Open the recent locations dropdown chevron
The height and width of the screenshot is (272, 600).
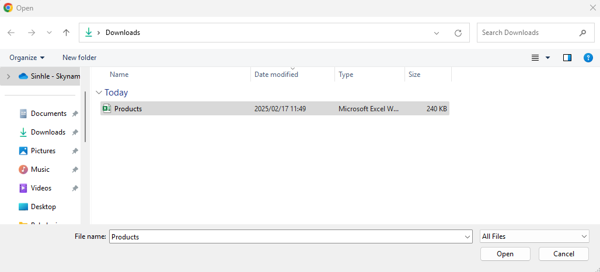49,33
